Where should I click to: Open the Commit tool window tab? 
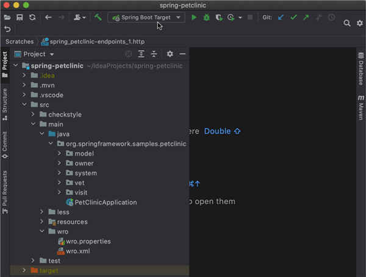(x=5, y=145)
